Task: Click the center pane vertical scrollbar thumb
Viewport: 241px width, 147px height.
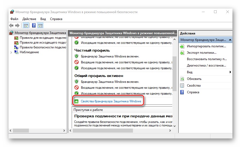Action: (x=174, y=73)
